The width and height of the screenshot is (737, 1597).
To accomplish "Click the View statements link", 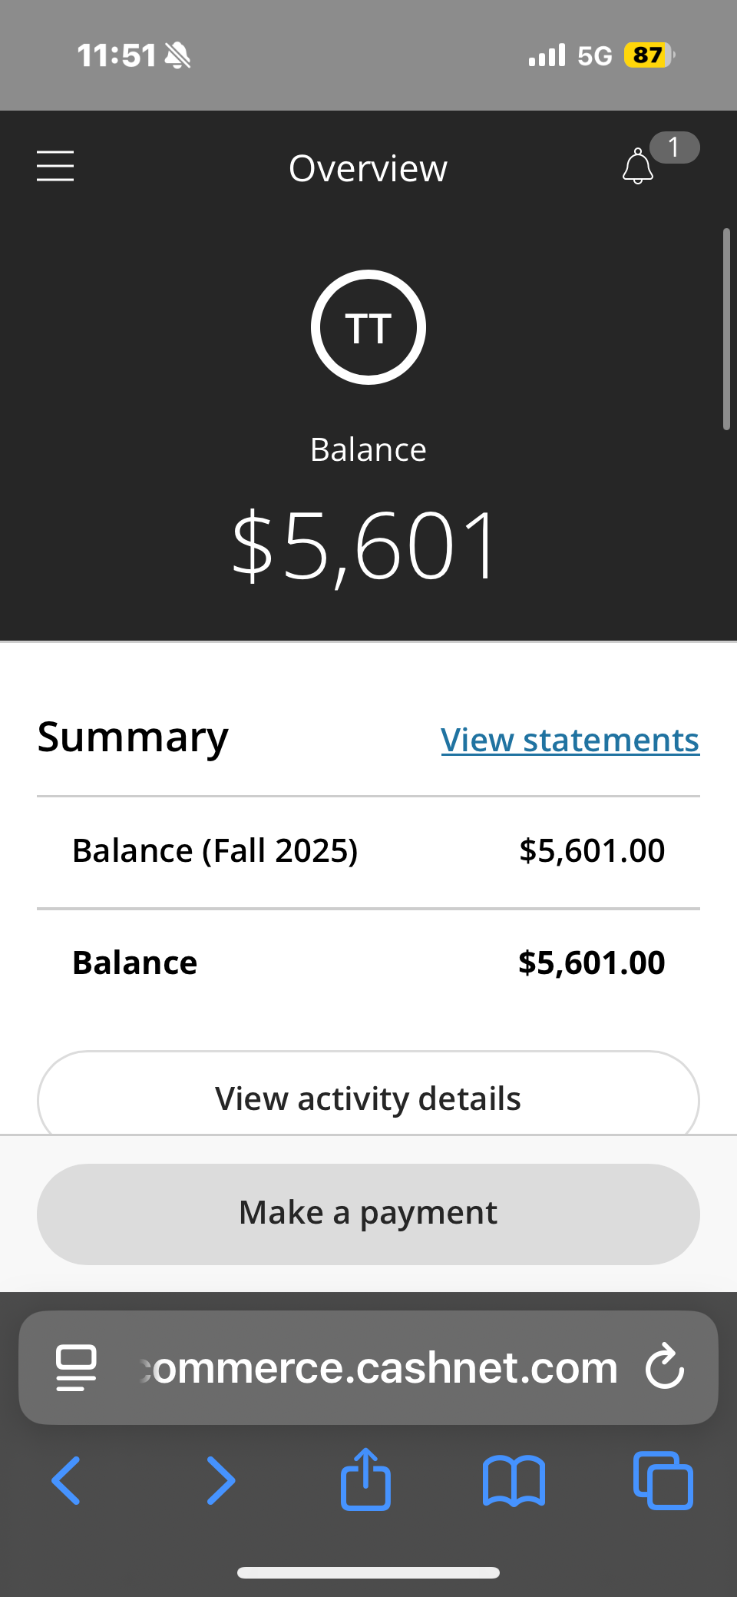I will [570, 741].
